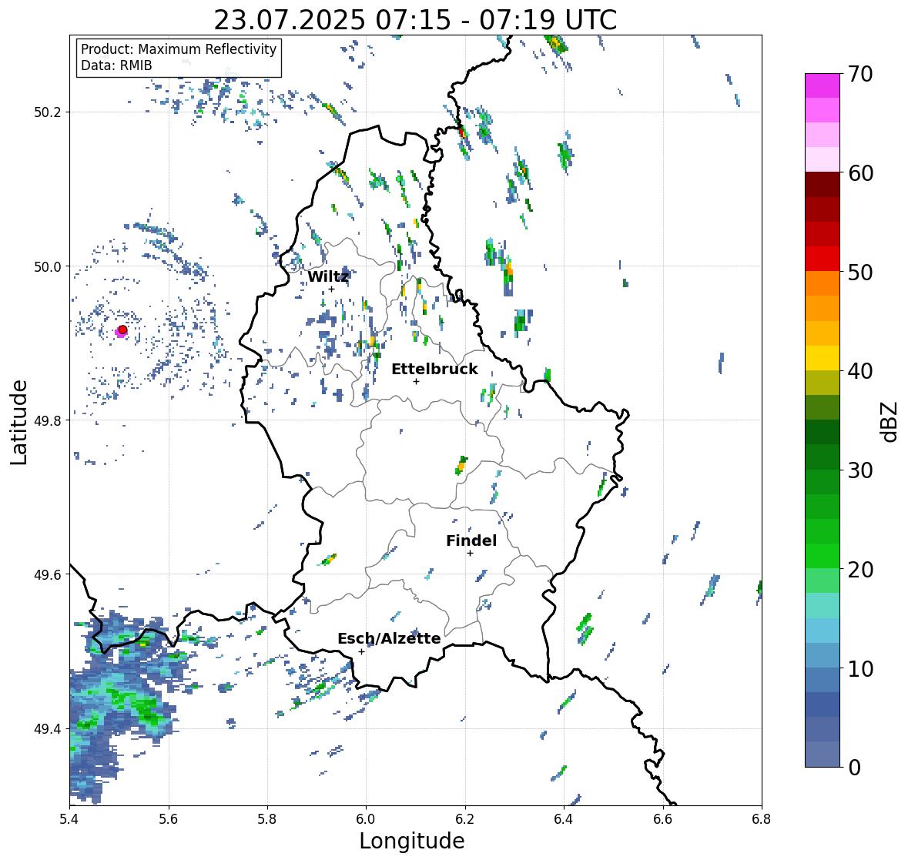Click the 10 tick on the colorbar
The height and width of the screenshot is (860, 908).
(x=860, y=668)
